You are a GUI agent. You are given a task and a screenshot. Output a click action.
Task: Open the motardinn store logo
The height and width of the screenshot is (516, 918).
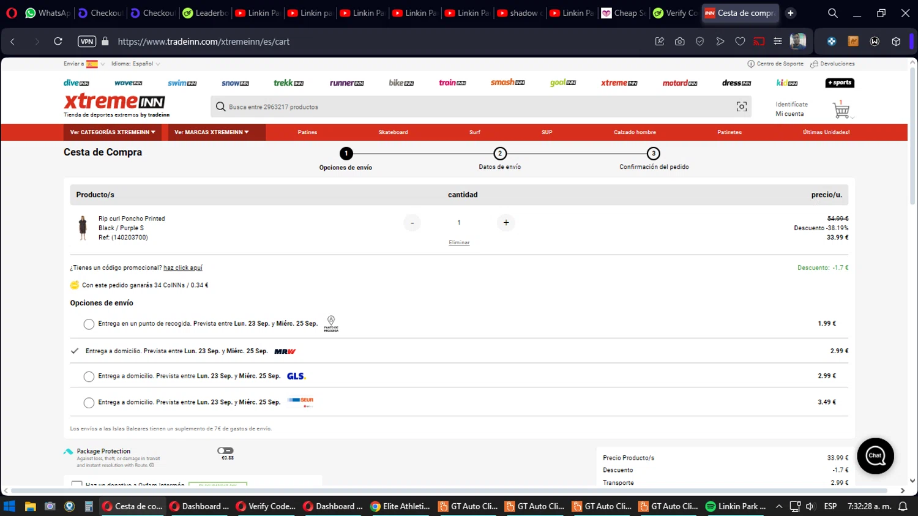[680, 83]
